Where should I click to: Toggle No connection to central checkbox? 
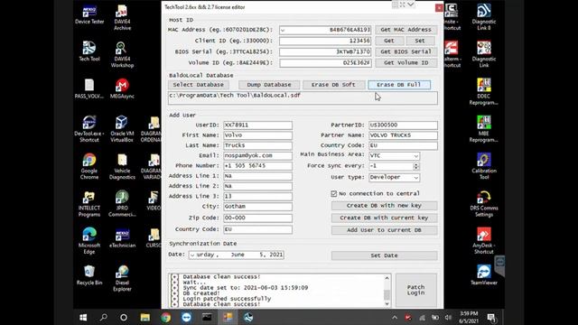333,193
